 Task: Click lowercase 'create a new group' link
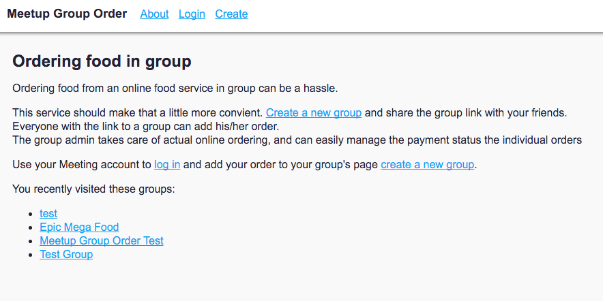click(427, 164)
